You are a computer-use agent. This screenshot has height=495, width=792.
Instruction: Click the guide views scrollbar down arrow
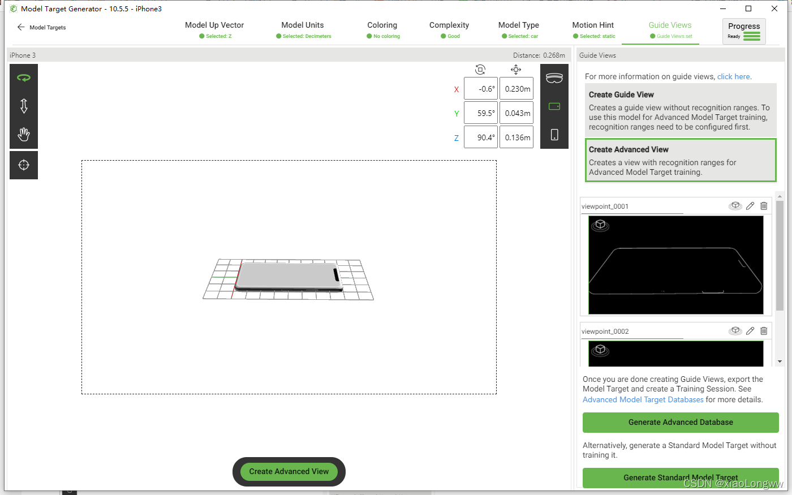pyautogui.click(x=780, y=361)
